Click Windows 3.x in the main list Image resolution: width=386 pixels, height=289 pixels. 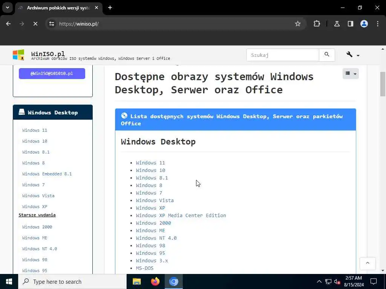pos(152,260)
